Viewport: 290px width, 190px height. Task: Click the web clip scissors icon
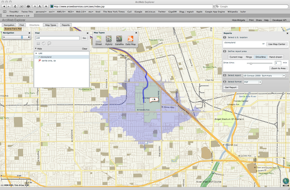22,6
